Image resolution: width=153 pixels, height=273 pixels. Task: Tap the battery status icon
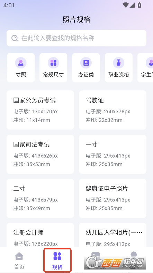click(x=139, y=5)
